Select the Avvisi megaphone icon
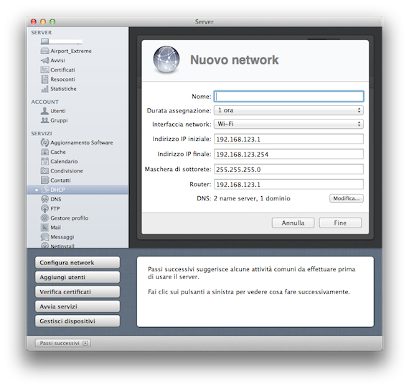 point(44,60)
